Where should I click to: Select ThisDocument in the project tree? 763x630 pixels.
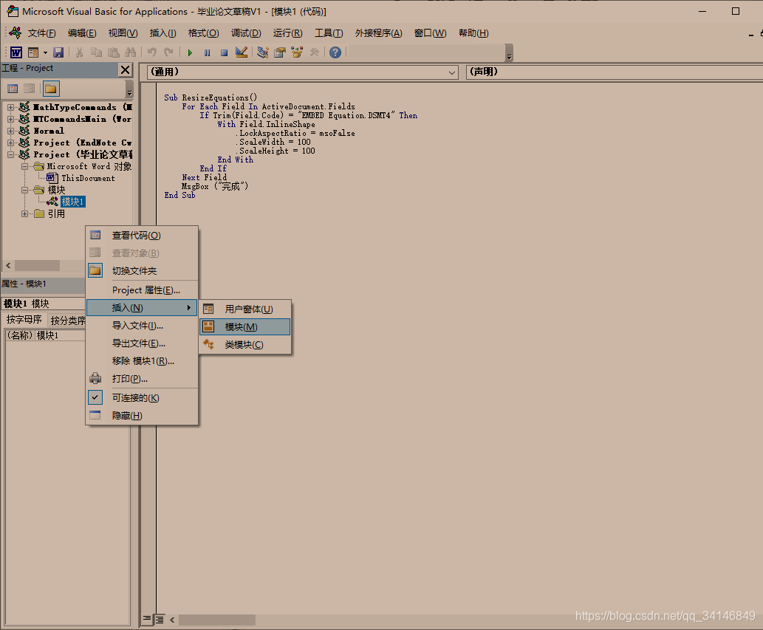[x=88, y=178]
